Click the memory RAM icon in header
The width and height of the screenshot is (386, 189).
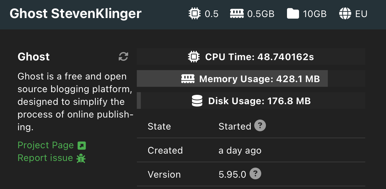(x=237, y=14)
